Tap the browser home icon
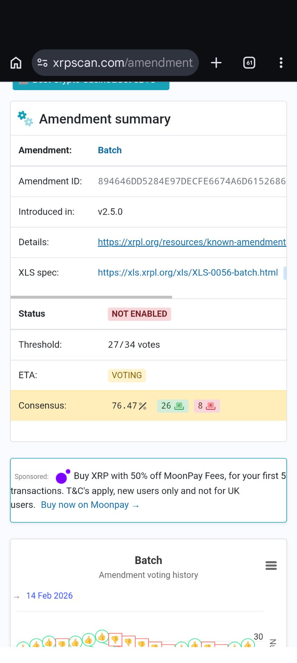Image resolution: width=297 pixels, height=663 pixels. coord(16,63)
